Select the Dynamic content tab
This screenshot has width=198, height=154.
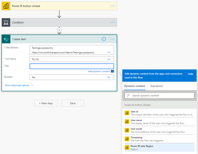(x=135, y=86)
